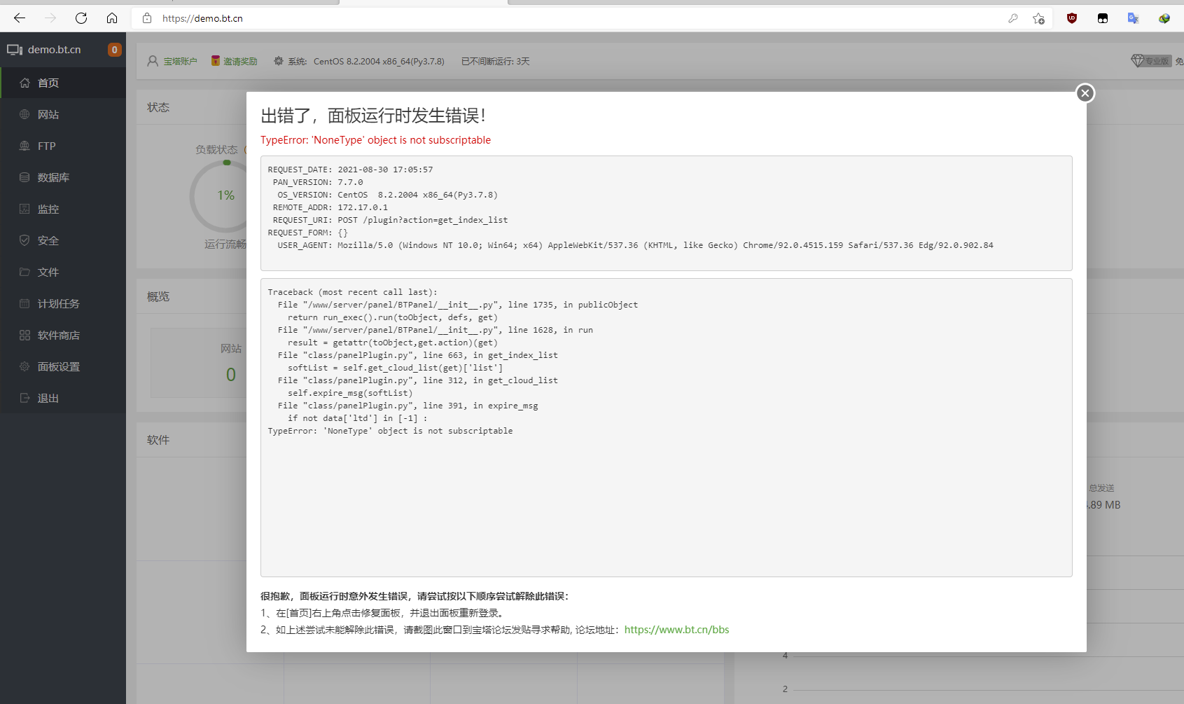1184x704 pixels.
Task: Click 已不间断运行: 3天 uptime text
Action: 495,62
